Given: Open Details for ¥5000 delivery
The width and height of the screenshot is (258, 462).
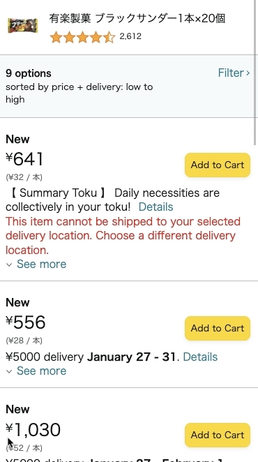Looking at the screenshot, I should pos(200,357).
